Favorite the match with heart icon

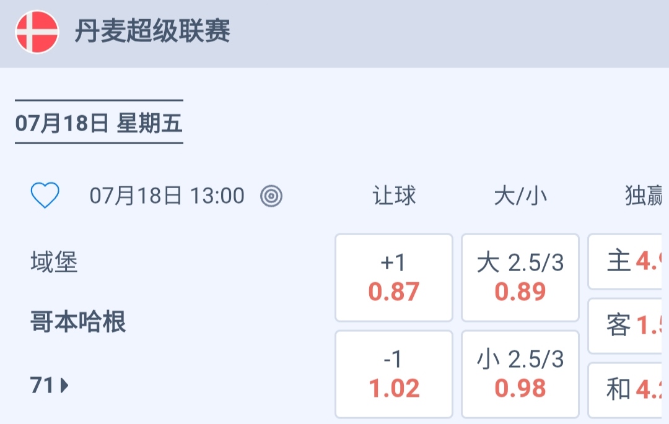pos(45,196)
